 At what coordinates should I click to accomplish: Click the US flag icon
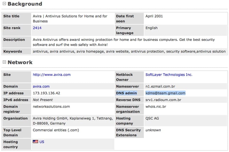click(x=35, y=142)
